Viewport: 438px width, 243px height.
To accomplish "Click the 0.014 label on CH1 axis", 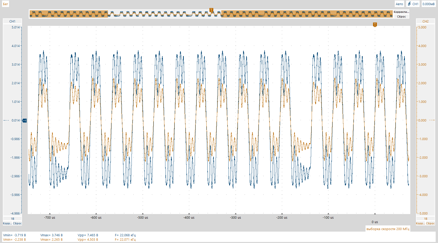I will click(16, 120).
